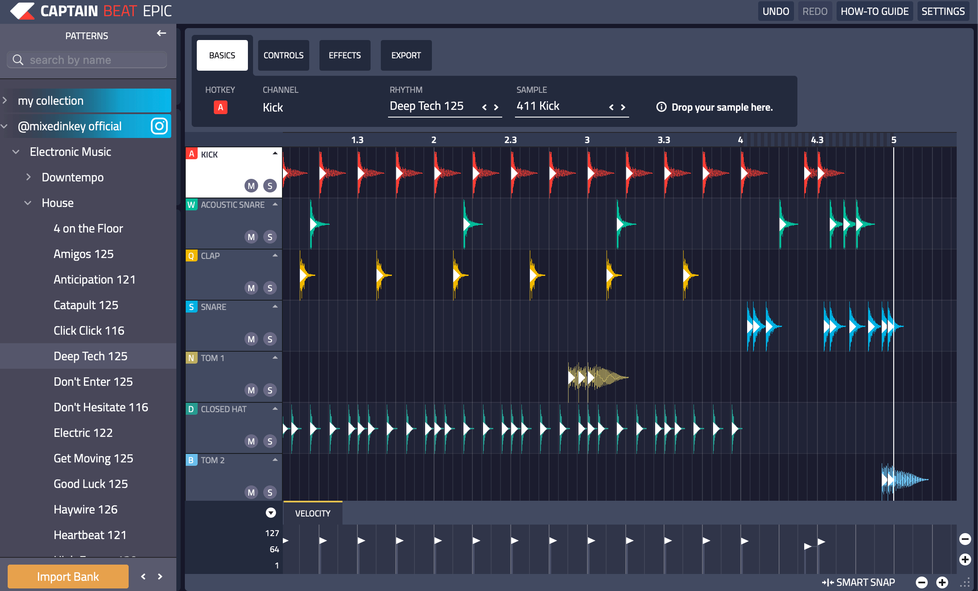Click lowered velocity handle near 4.3

808,546
